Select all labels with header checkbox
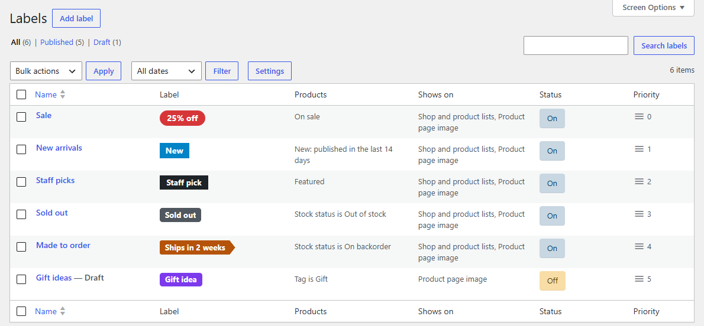The width and height of the screenshot is (704, 326). coord(21,94)
